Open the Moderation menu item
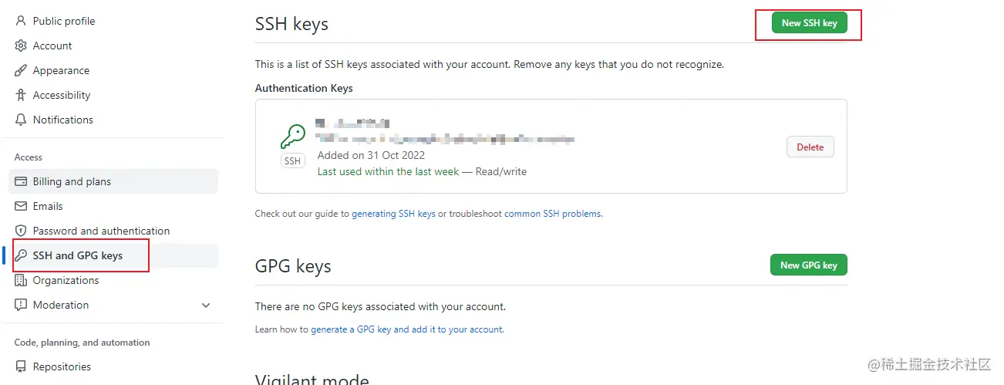Screen dimensions: 1004x385 (61, 305)
